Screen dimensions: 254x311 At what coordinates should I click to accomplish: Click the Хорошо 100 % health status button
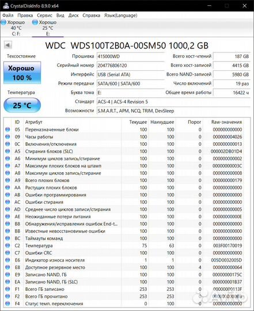pyautogui.click(x=22, y=73)
